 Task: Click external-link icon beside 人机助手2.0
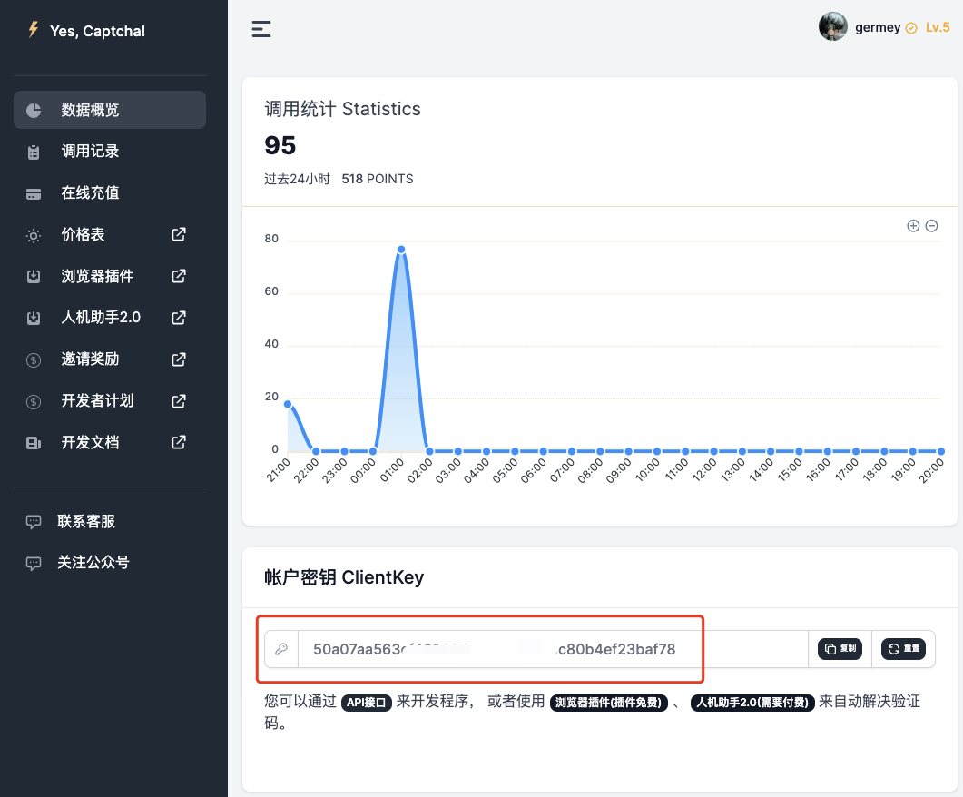[178, 318]
